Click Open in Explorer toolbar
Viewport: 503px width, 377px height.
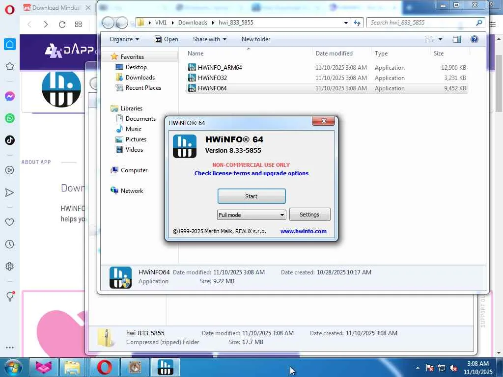[167, 39]
